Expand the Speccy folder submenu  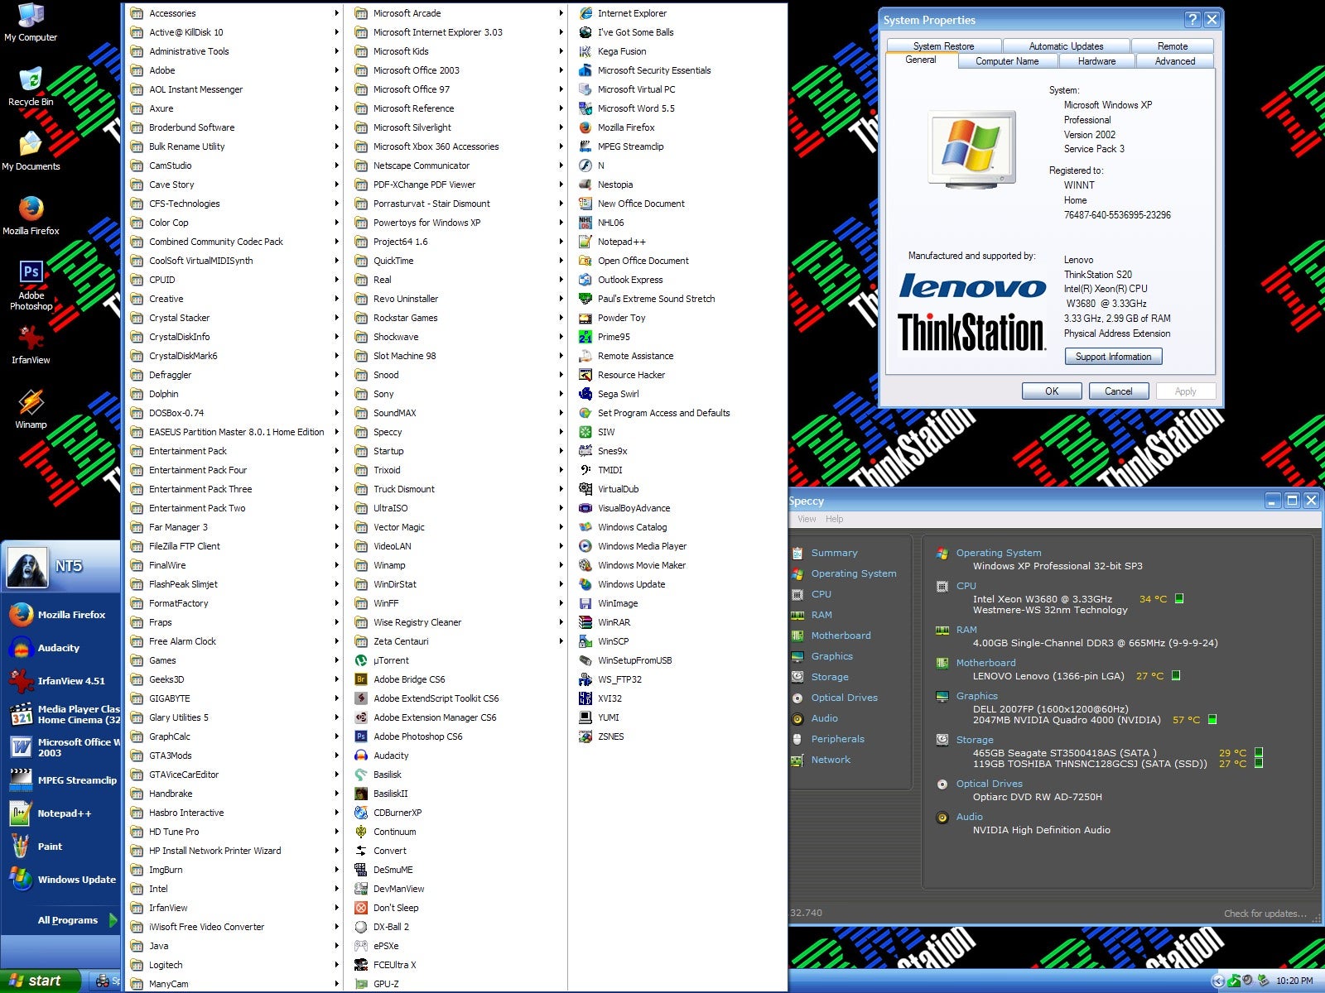click(457, 432)
